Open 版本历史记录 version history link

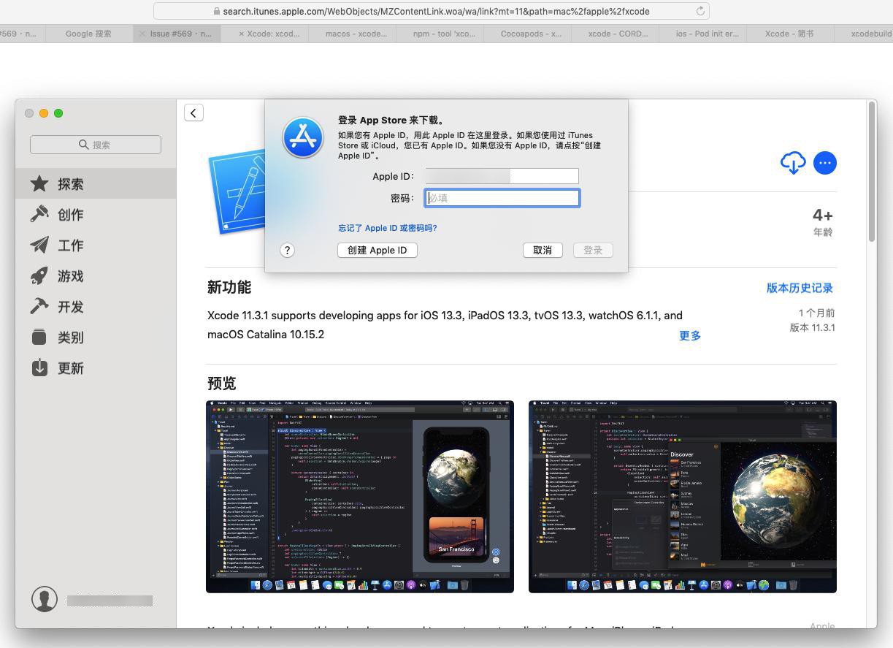(x=800, y=288)
